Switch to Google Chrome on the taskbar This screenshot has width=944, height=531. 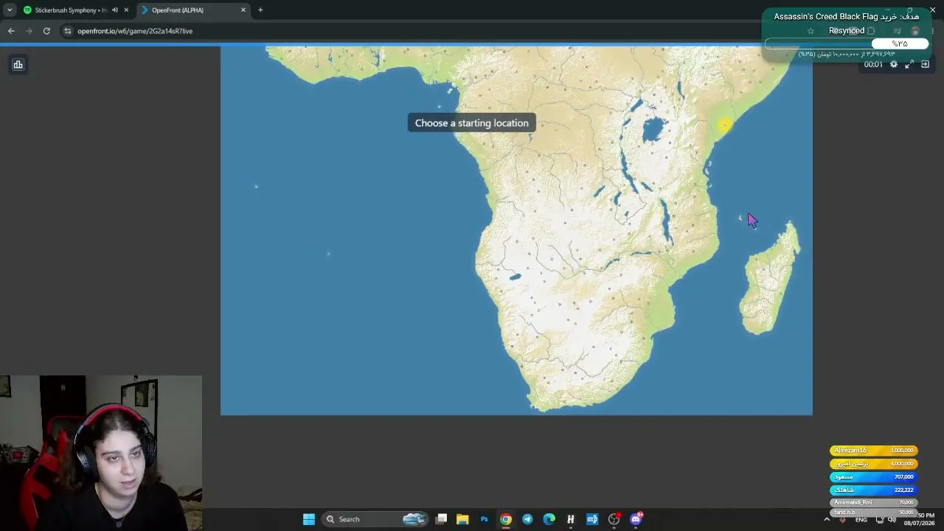click(506, 519)
